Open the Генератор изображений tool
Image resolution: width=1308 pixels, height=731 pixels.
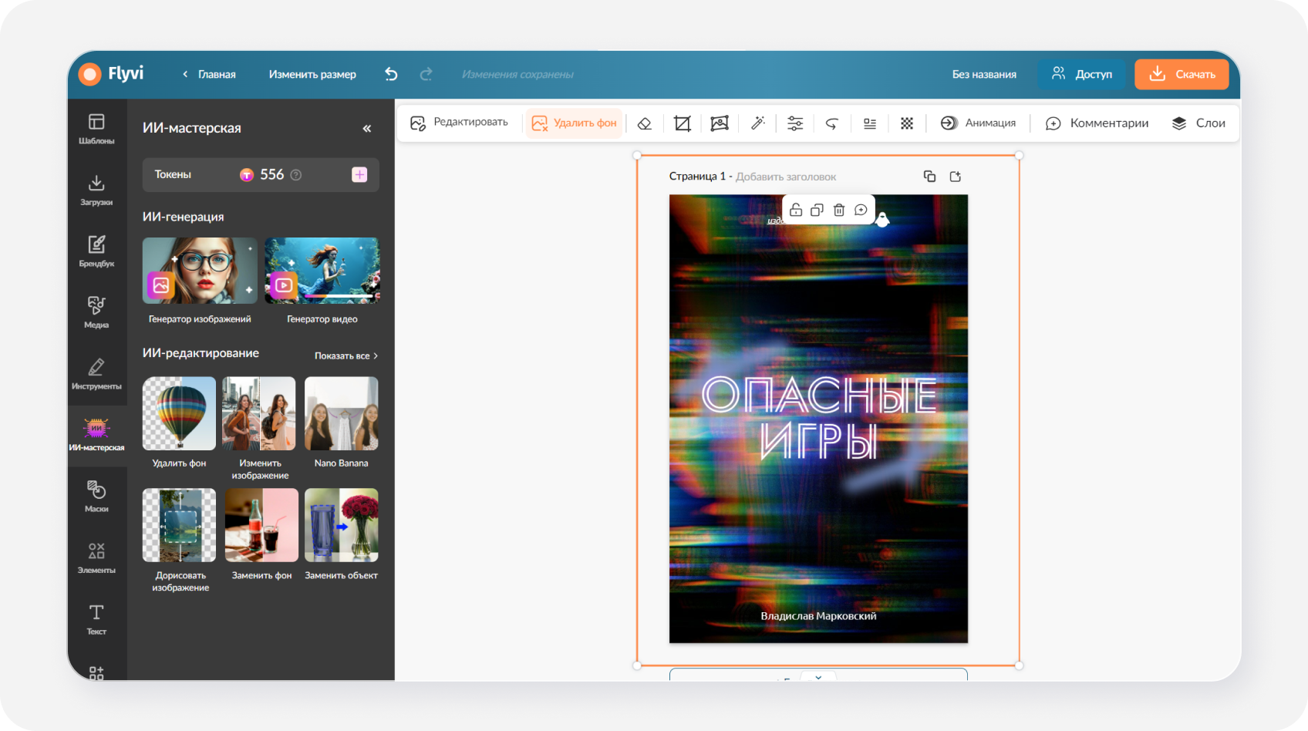click(200, 281)
